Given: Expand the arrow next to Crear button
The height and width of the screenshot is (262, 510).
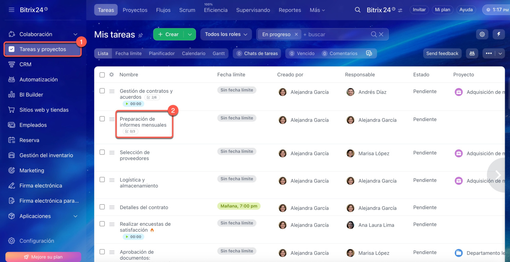Looking at the screenshot, I should [190, 35].
